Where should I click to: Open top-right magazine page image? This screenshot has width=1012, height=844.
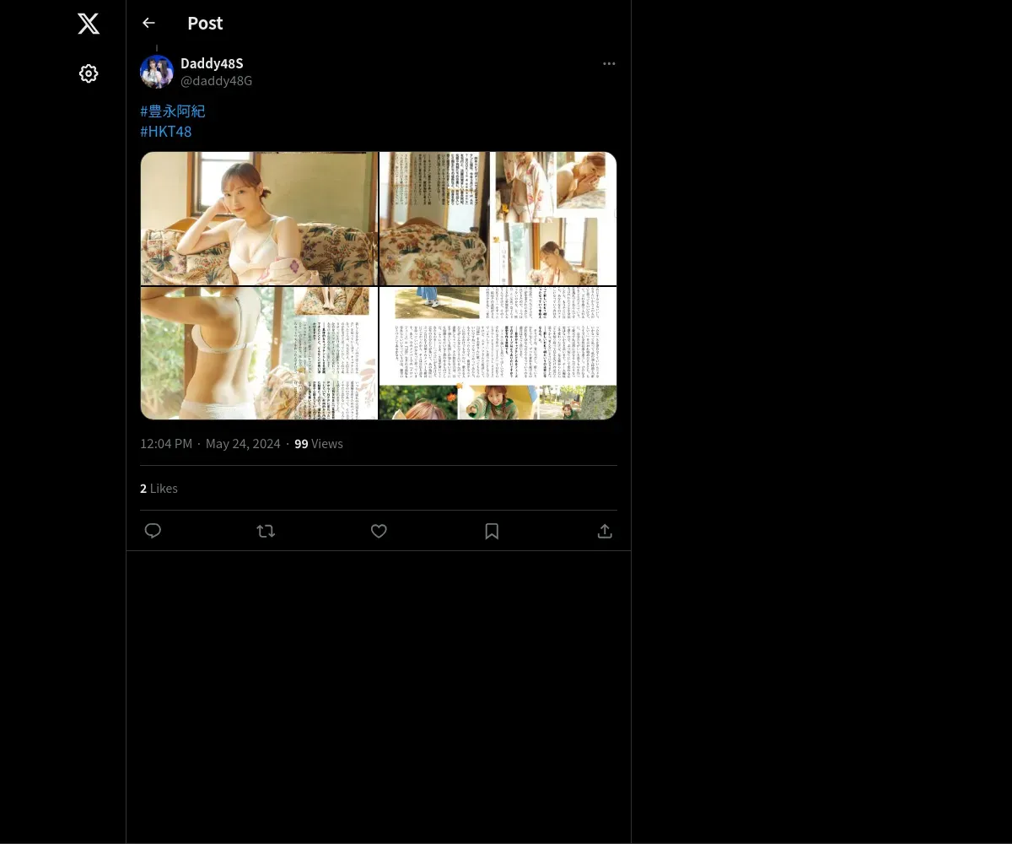click(x=498, y=219)
